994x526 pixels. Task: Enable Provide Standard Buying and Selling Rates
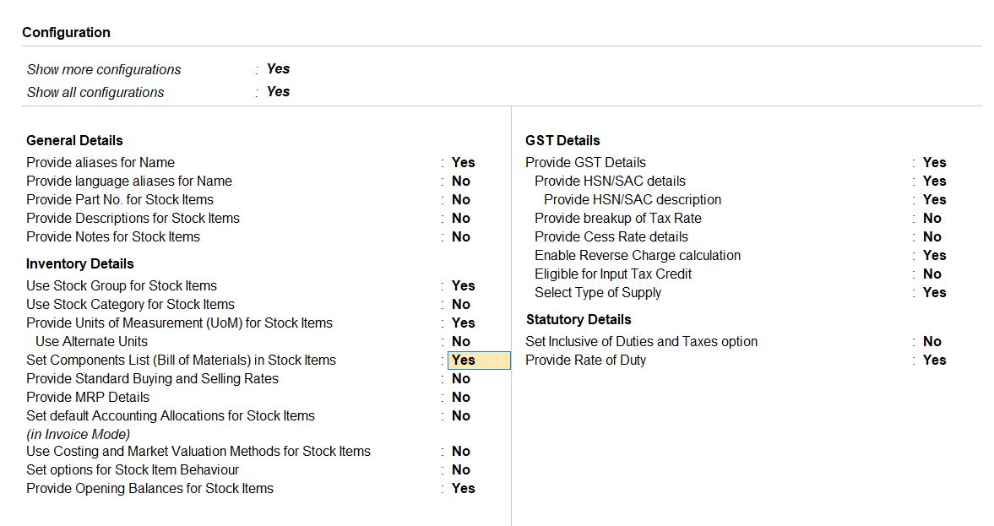pyautogui.click(x=460, y=378)
